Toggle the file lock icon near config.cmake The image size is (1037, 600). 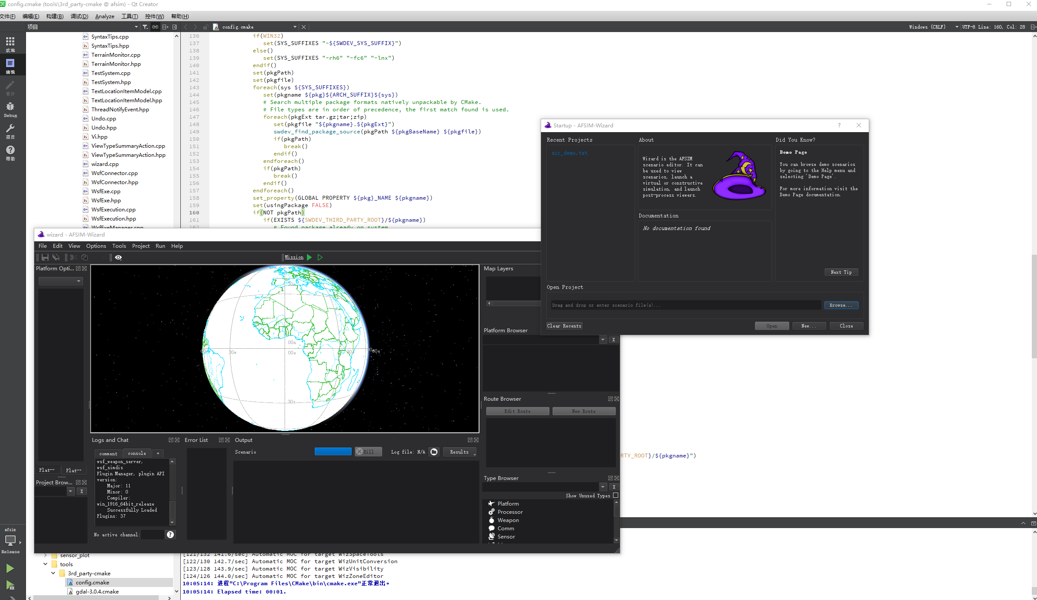[205, 27]
